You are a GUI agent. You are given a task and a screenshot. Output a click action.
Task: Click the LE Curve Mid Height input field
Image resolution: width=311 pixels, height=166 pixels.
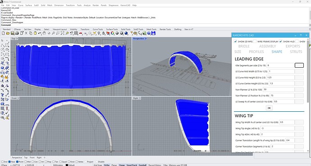tap(280, 77)
